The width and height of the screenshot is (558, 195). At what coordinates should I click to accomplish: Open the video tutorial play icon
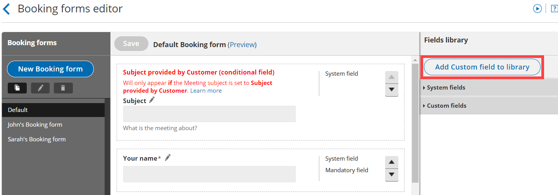[x=537, y=8]
